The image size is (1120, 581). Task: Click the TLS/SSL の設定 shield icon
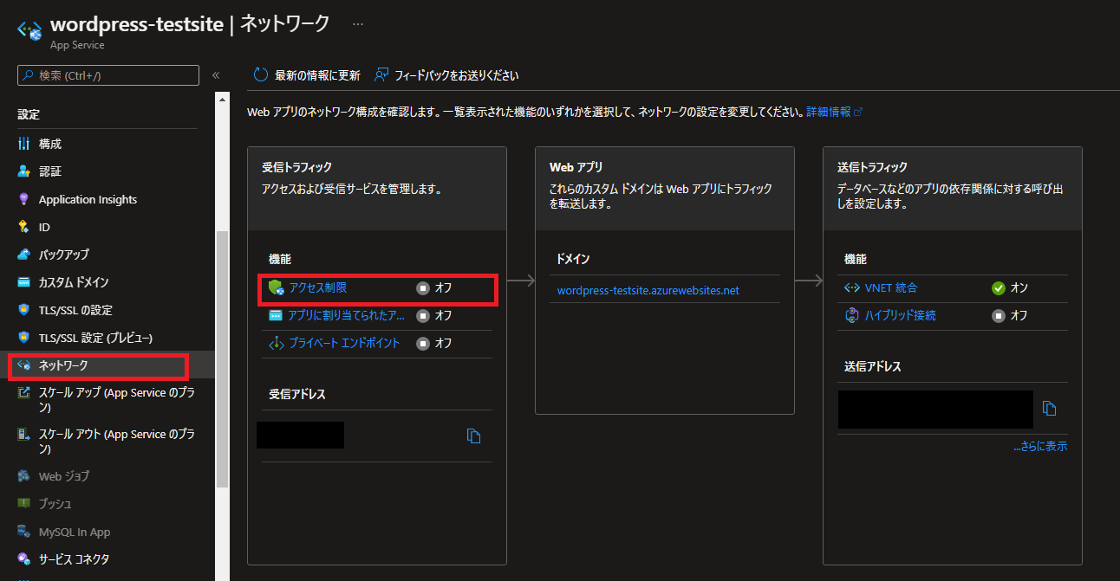point(23,310)
